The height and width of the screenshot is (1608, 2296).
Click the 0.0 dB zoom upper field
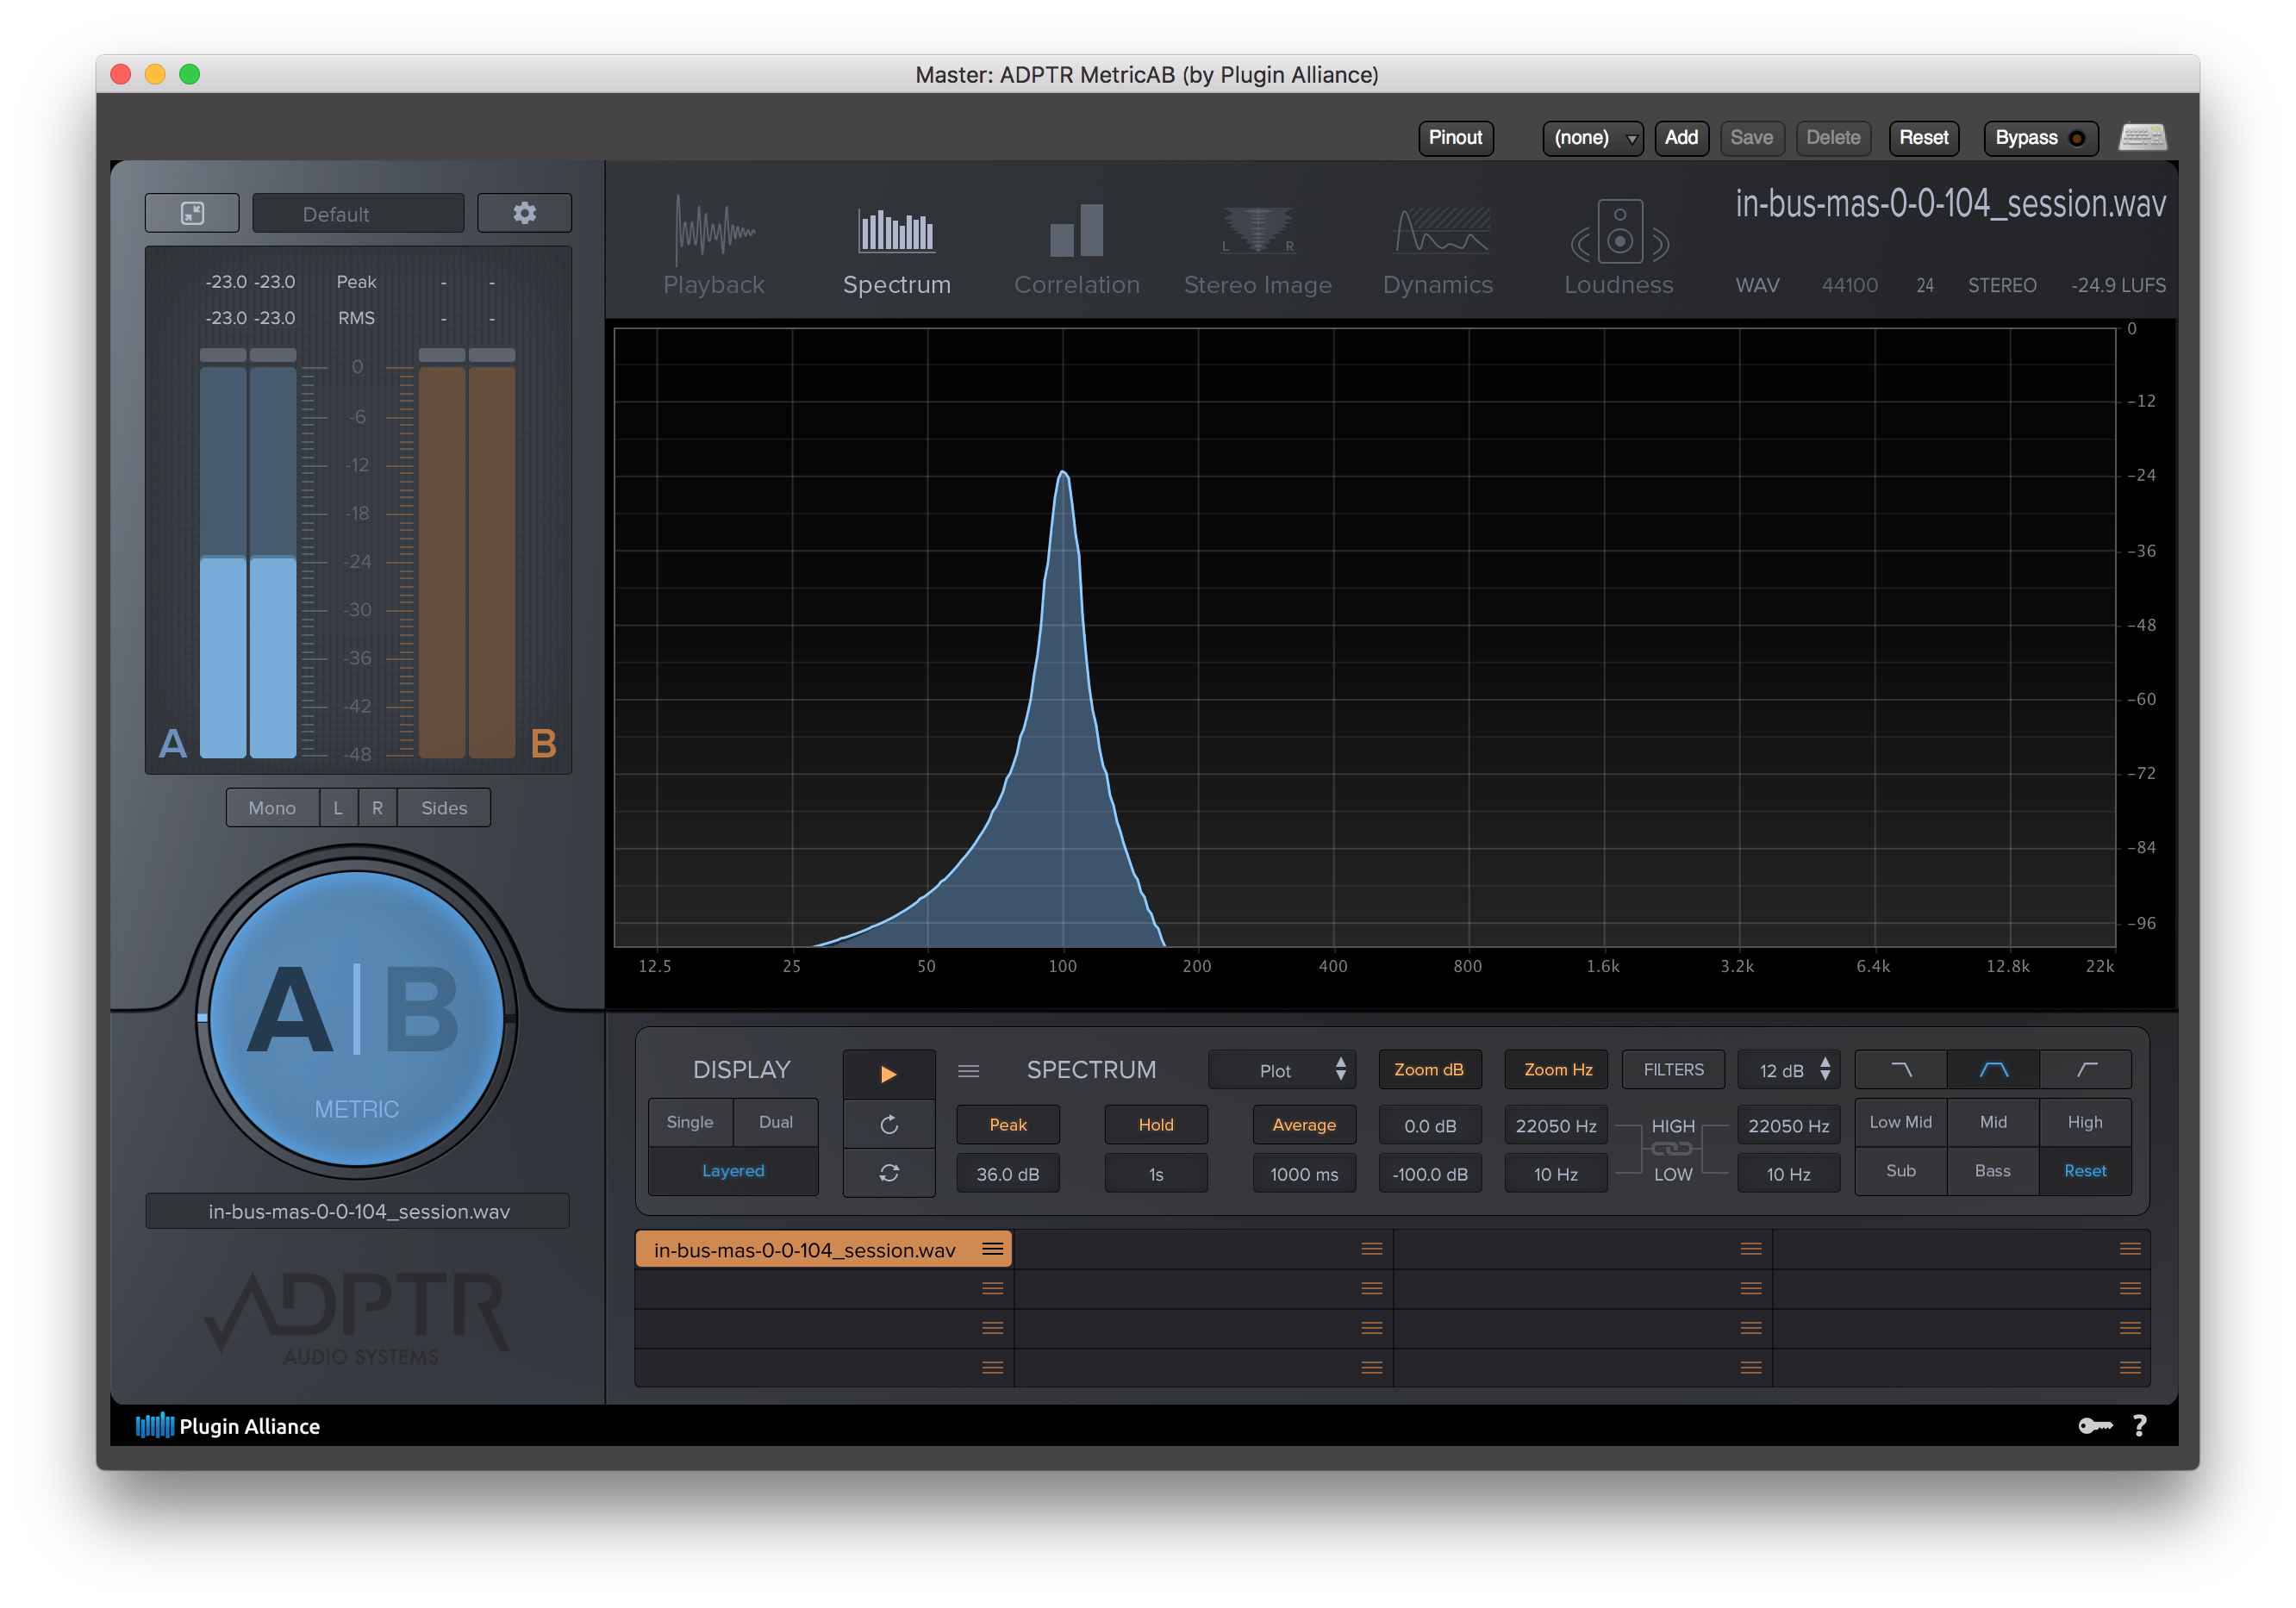tap(1429, 1126)
